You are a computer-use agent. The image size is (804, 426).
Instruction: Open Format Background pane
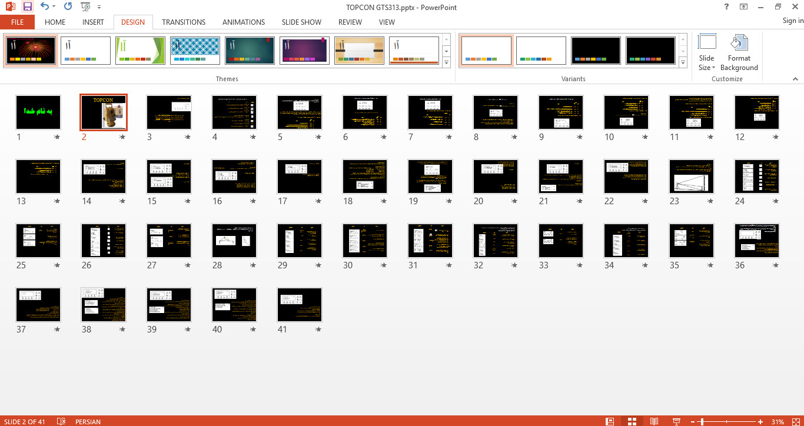[x=739, y=53]
